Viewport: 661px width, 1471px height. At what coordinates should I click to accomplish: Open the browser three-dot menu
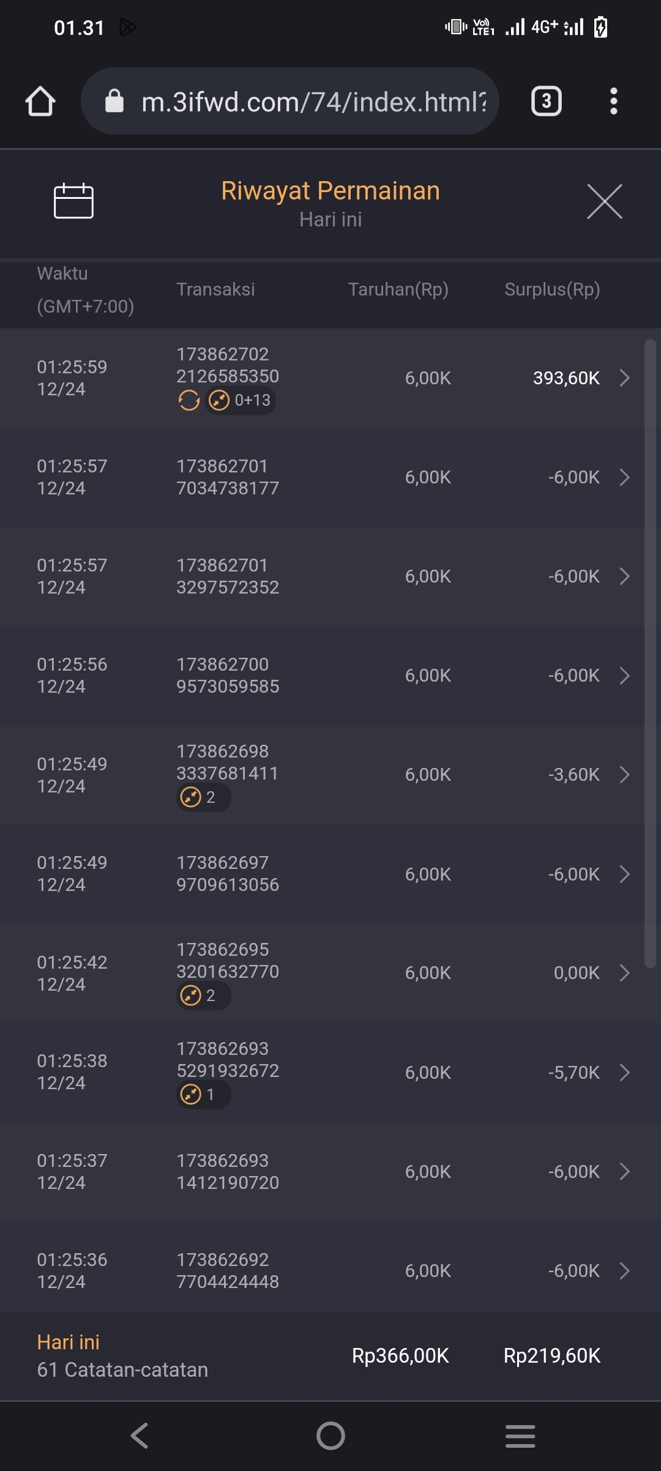tap(613, 101)
